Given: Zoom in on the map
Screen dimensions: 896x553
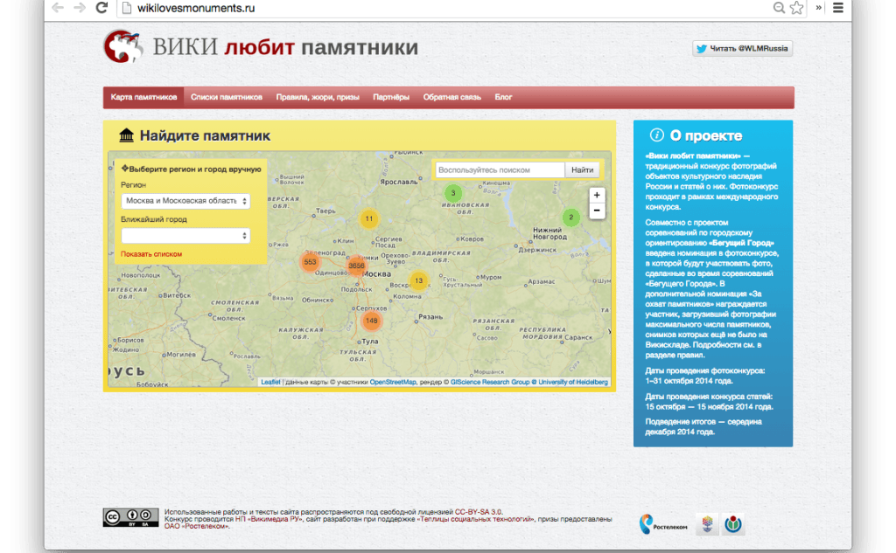Looking at the screenshot, I should [x=597, y=195].
